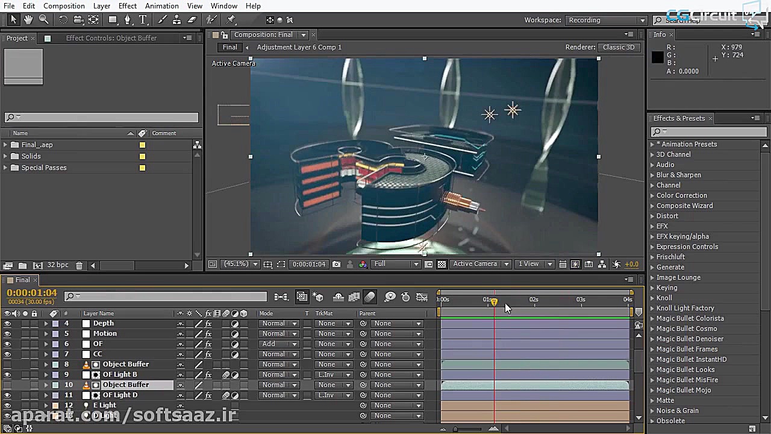Select the Zoom tool in toolbar
771x434 pixels.
click(x=44, y=20)
